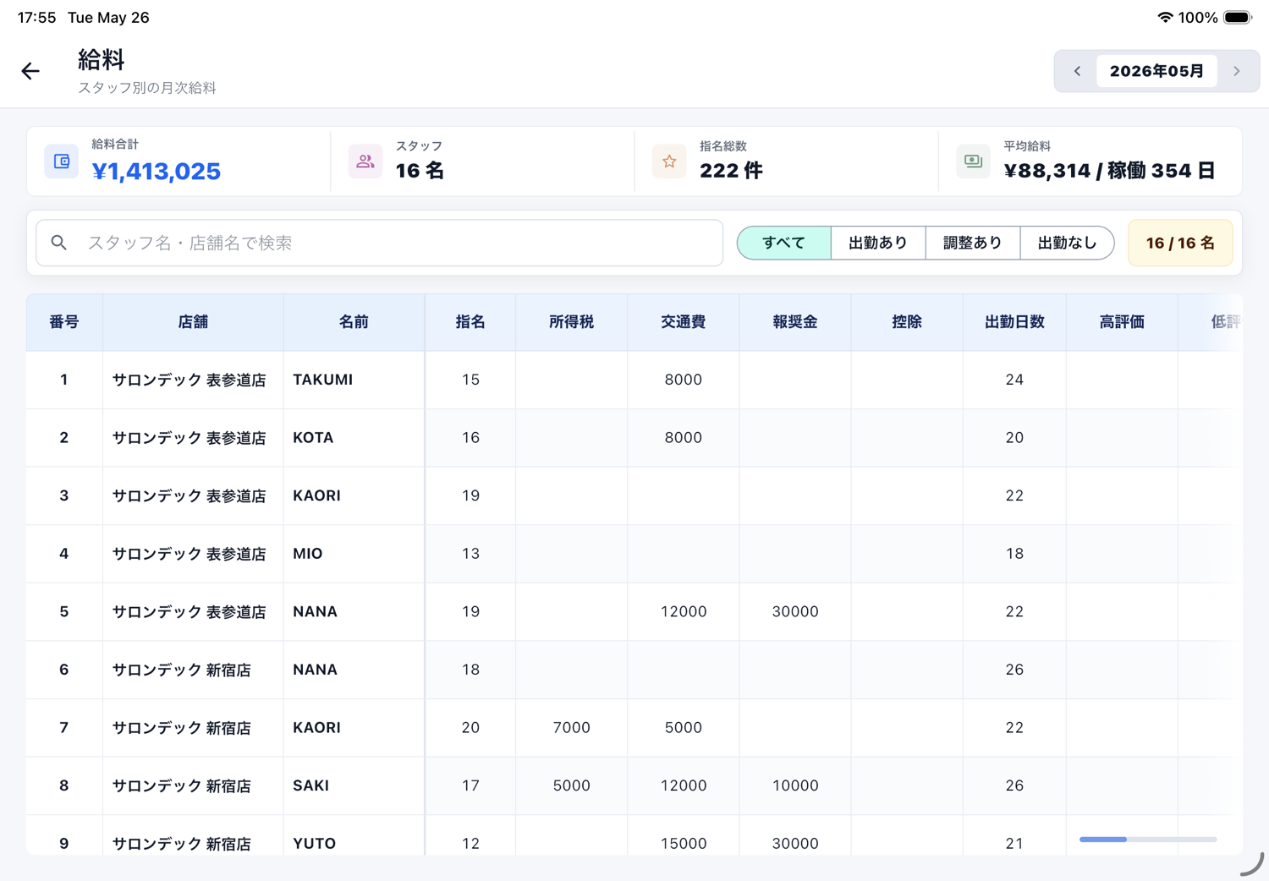Sort by 名前 column header
This screenshot has height=881, width=1269.
pos(354,322)
